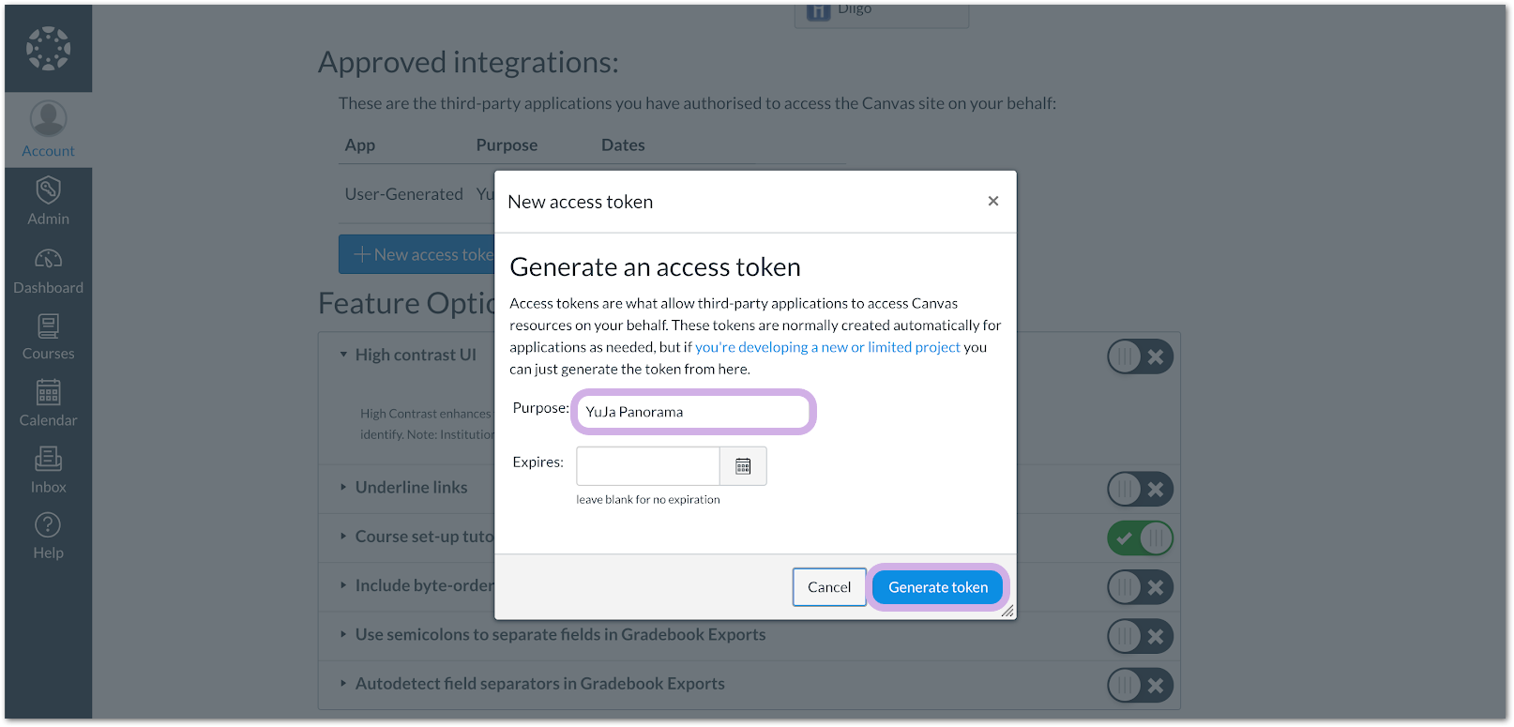
Task: Go to the Dashboard gauge icon
Action: pos(48,259)
